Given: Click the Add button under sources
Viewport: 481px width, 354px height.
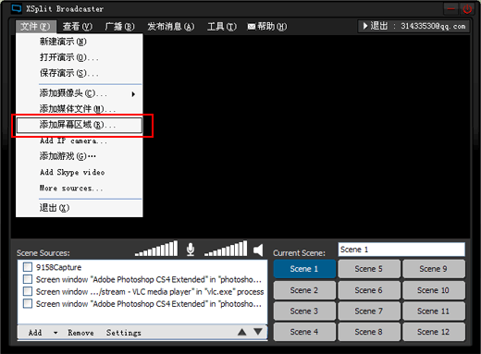Looking at the screenshot, I should point(35,333).
